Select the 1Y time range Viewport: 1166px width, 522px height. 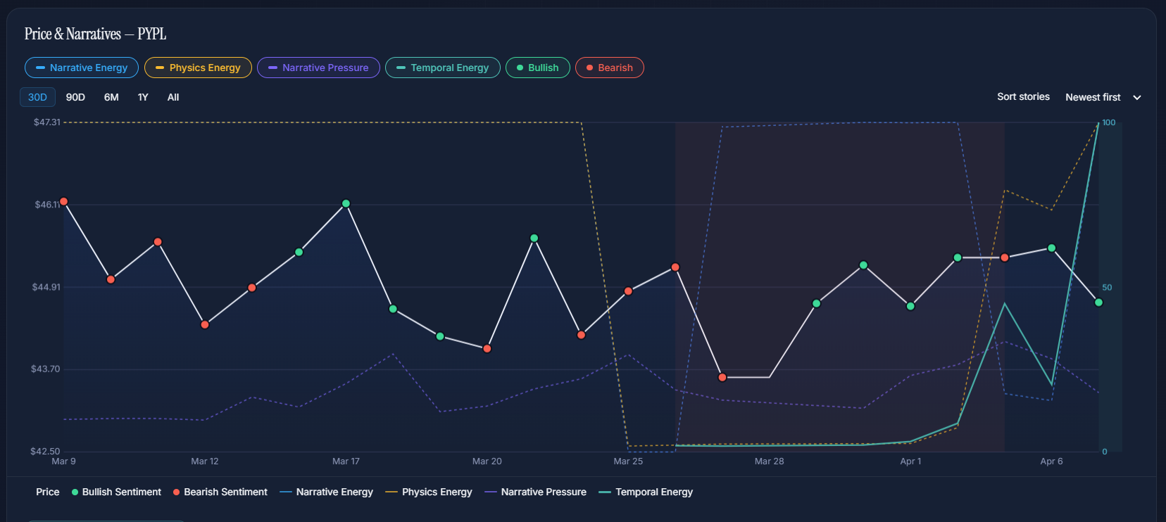(x=143, y=97)
